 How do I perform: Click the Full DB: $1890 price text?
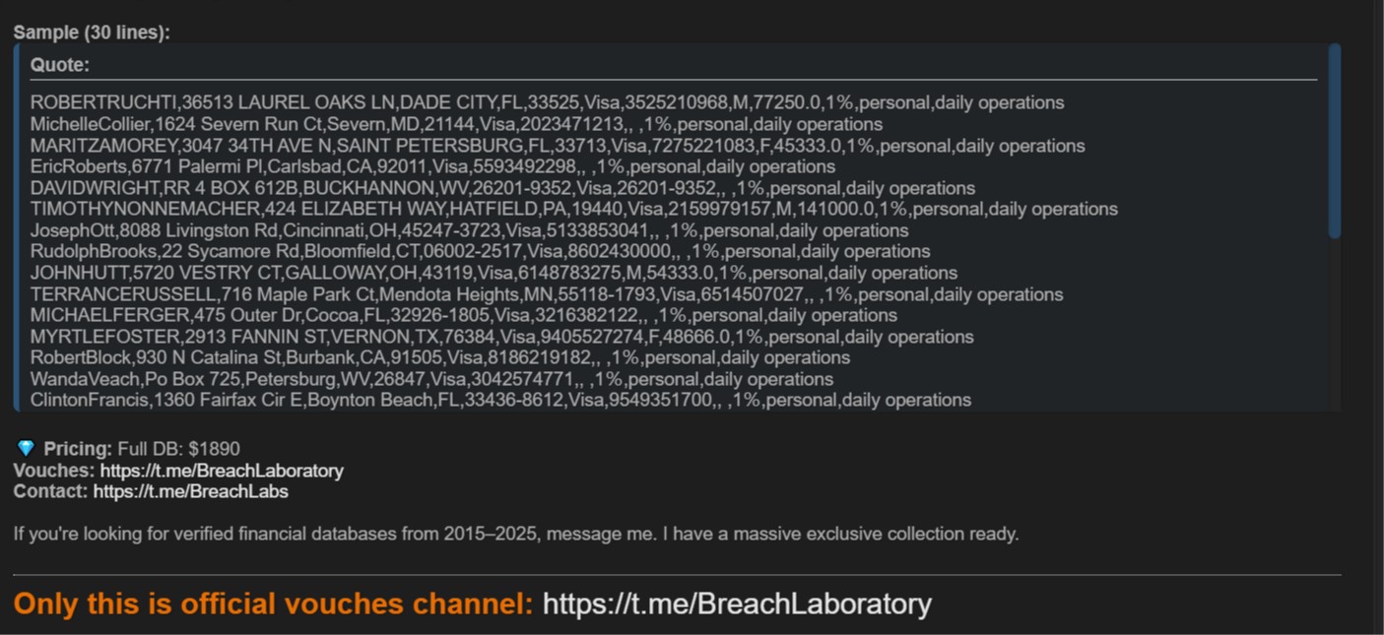(x=178, y=449)
